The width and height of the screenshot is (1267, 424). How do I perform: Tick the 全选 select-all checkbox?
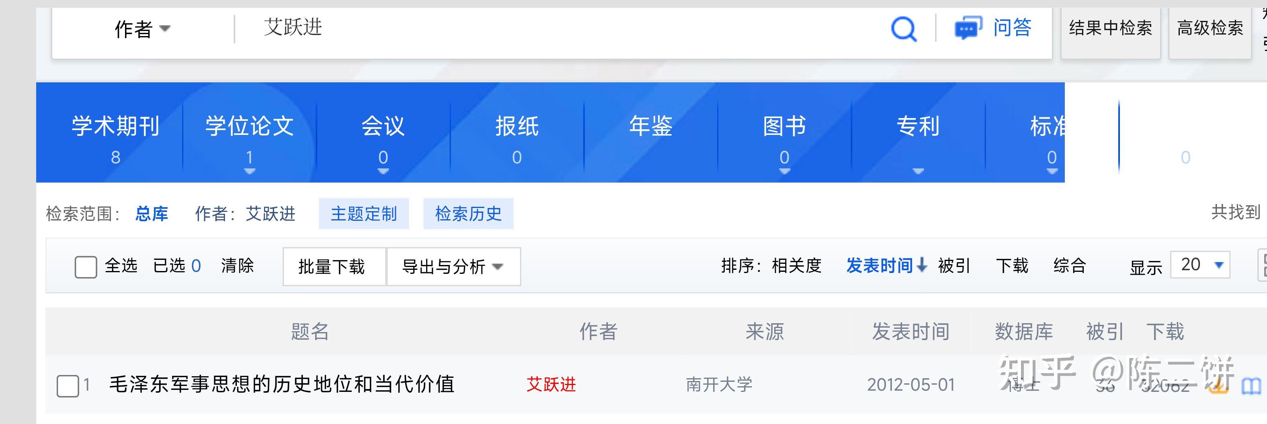(x=86, y=267)
